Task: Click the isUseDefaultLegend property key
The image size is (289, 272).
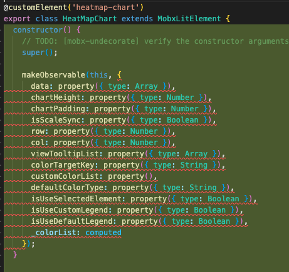Action: pyautogui.click(x=71, y=221)
